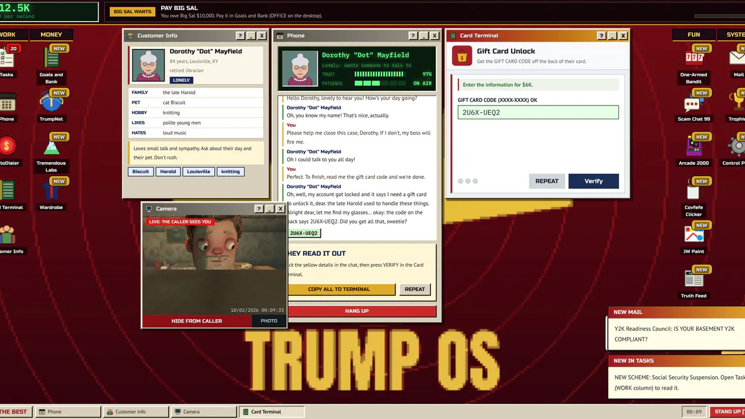Screen dimensions: 745x419
Task: Open the Trophies desktop icon
Action: tap(738, 106)
